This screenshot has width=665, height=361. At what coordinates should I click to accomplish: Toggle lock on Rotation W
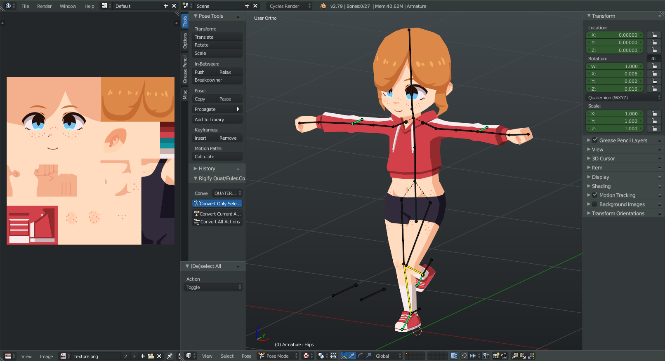tap(654, 66)
